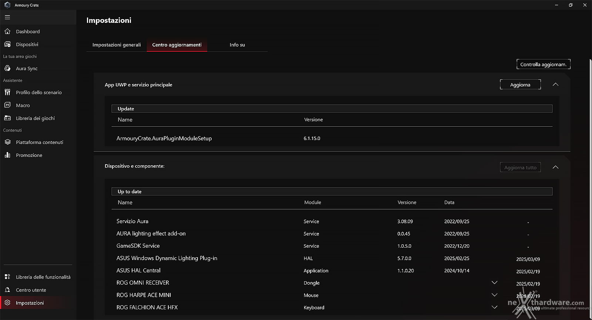Minimize the Armoury Crate window
The height and width of the screenshot is (320, 592).
coord(556,5)
